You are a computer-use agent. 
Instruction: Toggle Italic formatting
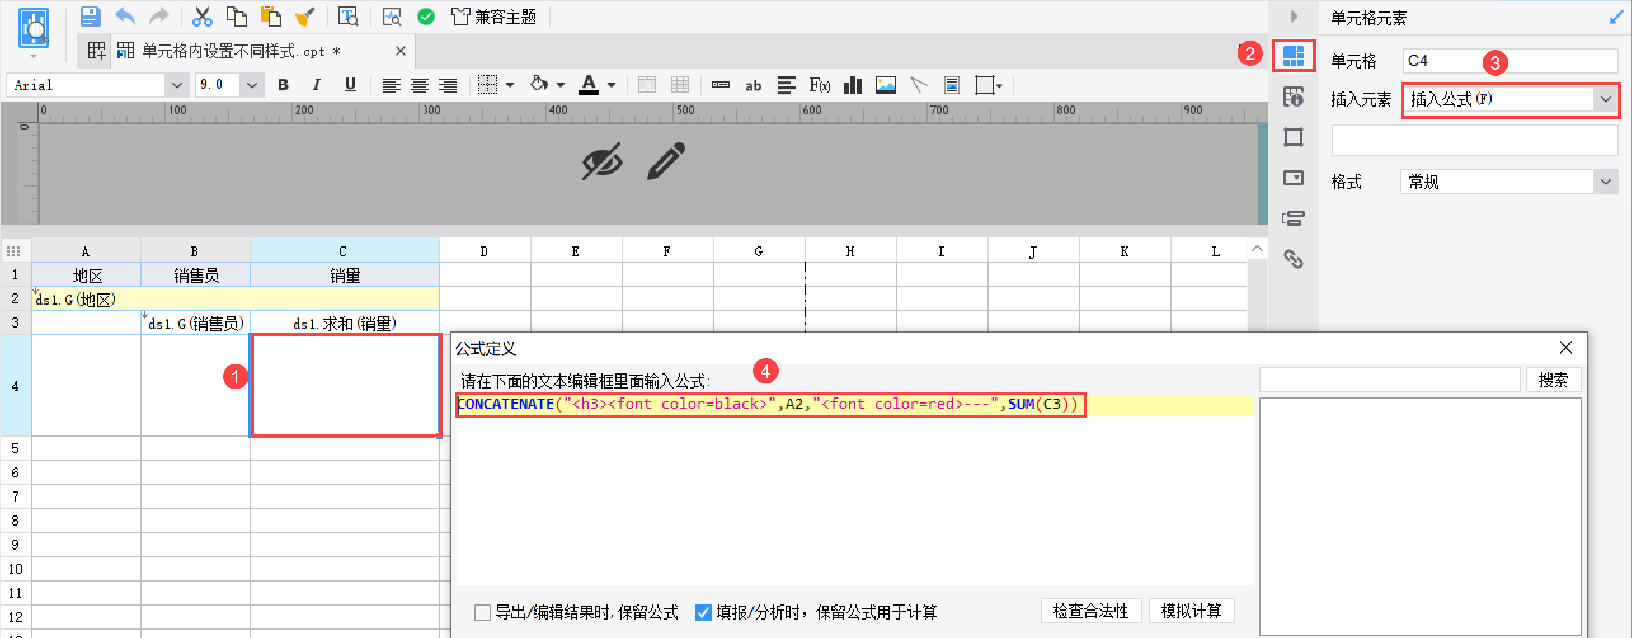click(316, 85)
